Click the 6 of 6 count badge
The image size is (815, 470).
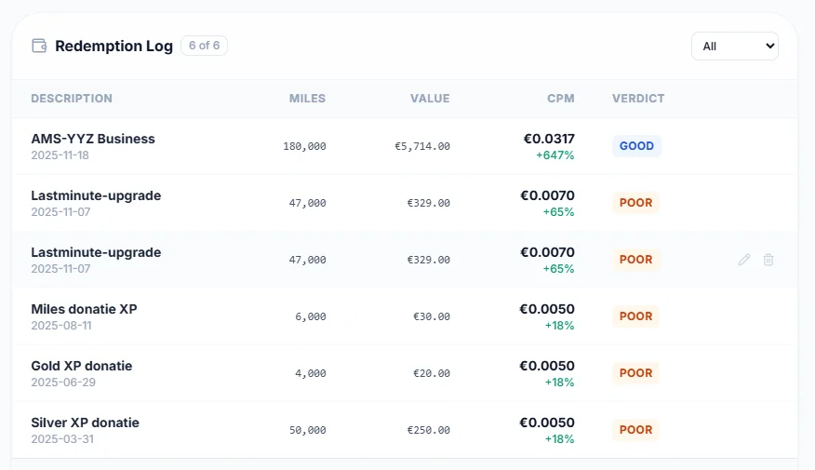204,46
